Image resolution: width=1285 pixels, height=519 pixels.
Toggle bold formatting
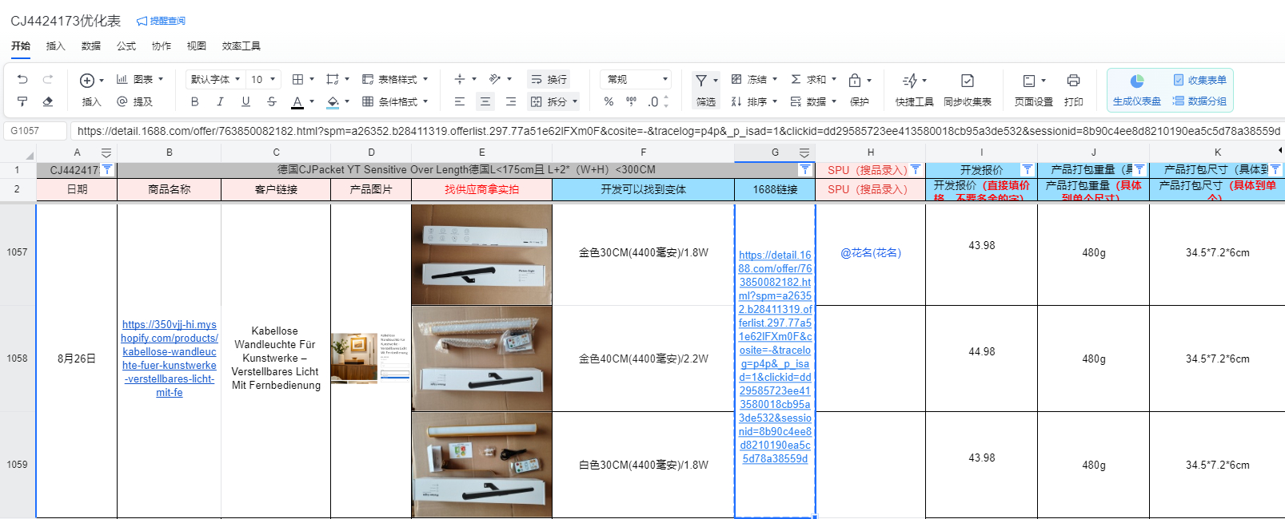(x=194, y=101)
